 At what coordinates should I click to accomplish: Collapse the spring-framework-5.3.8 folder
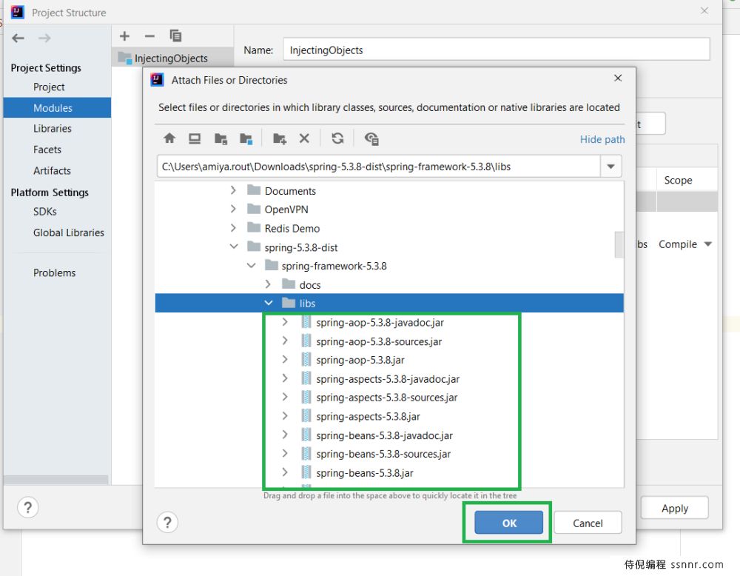click(251, 265)
